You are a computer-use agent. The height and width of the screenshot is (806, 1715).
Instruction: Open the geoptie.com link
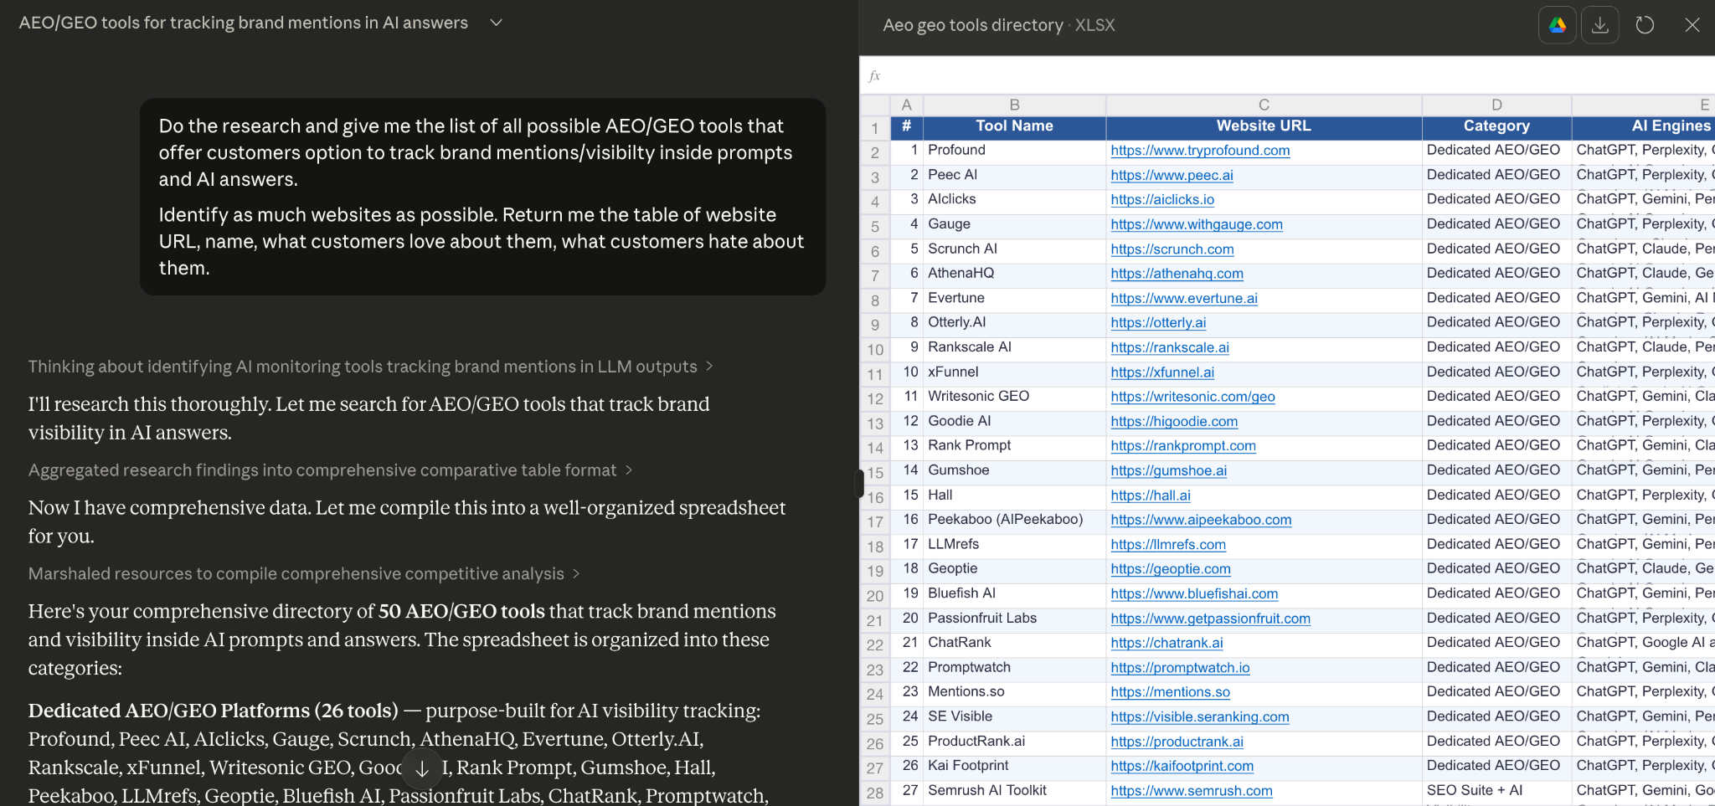[1171, 569]
